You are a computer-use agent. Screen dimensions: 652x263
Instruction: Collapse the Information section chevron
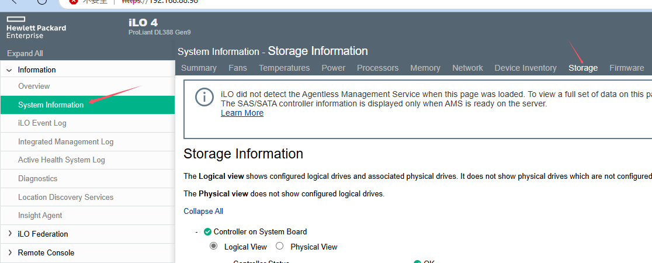(9, 70)
